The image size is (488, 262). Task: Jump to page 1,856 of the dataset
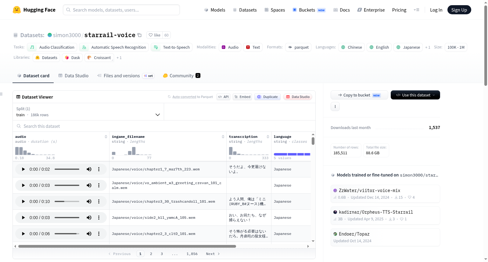click(192, 254)
